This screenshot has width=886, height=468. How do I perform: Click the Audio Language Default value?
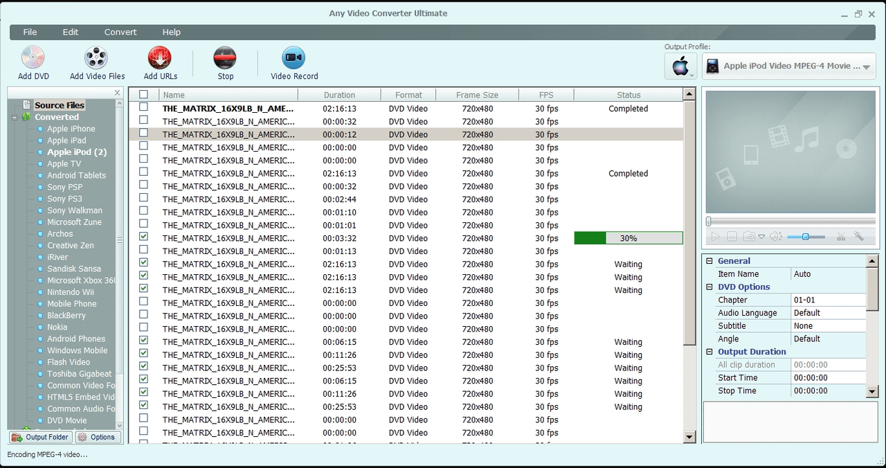pos(828,313)
